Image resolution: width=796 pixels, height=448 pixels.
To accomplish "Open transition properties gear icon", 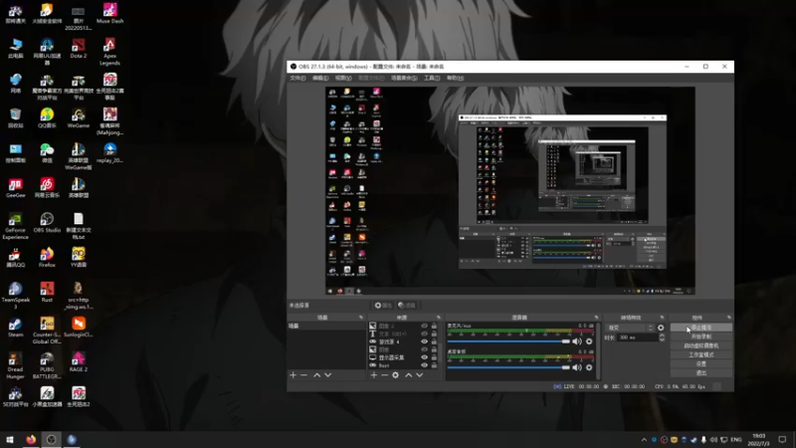I will (x=661, y=328).
